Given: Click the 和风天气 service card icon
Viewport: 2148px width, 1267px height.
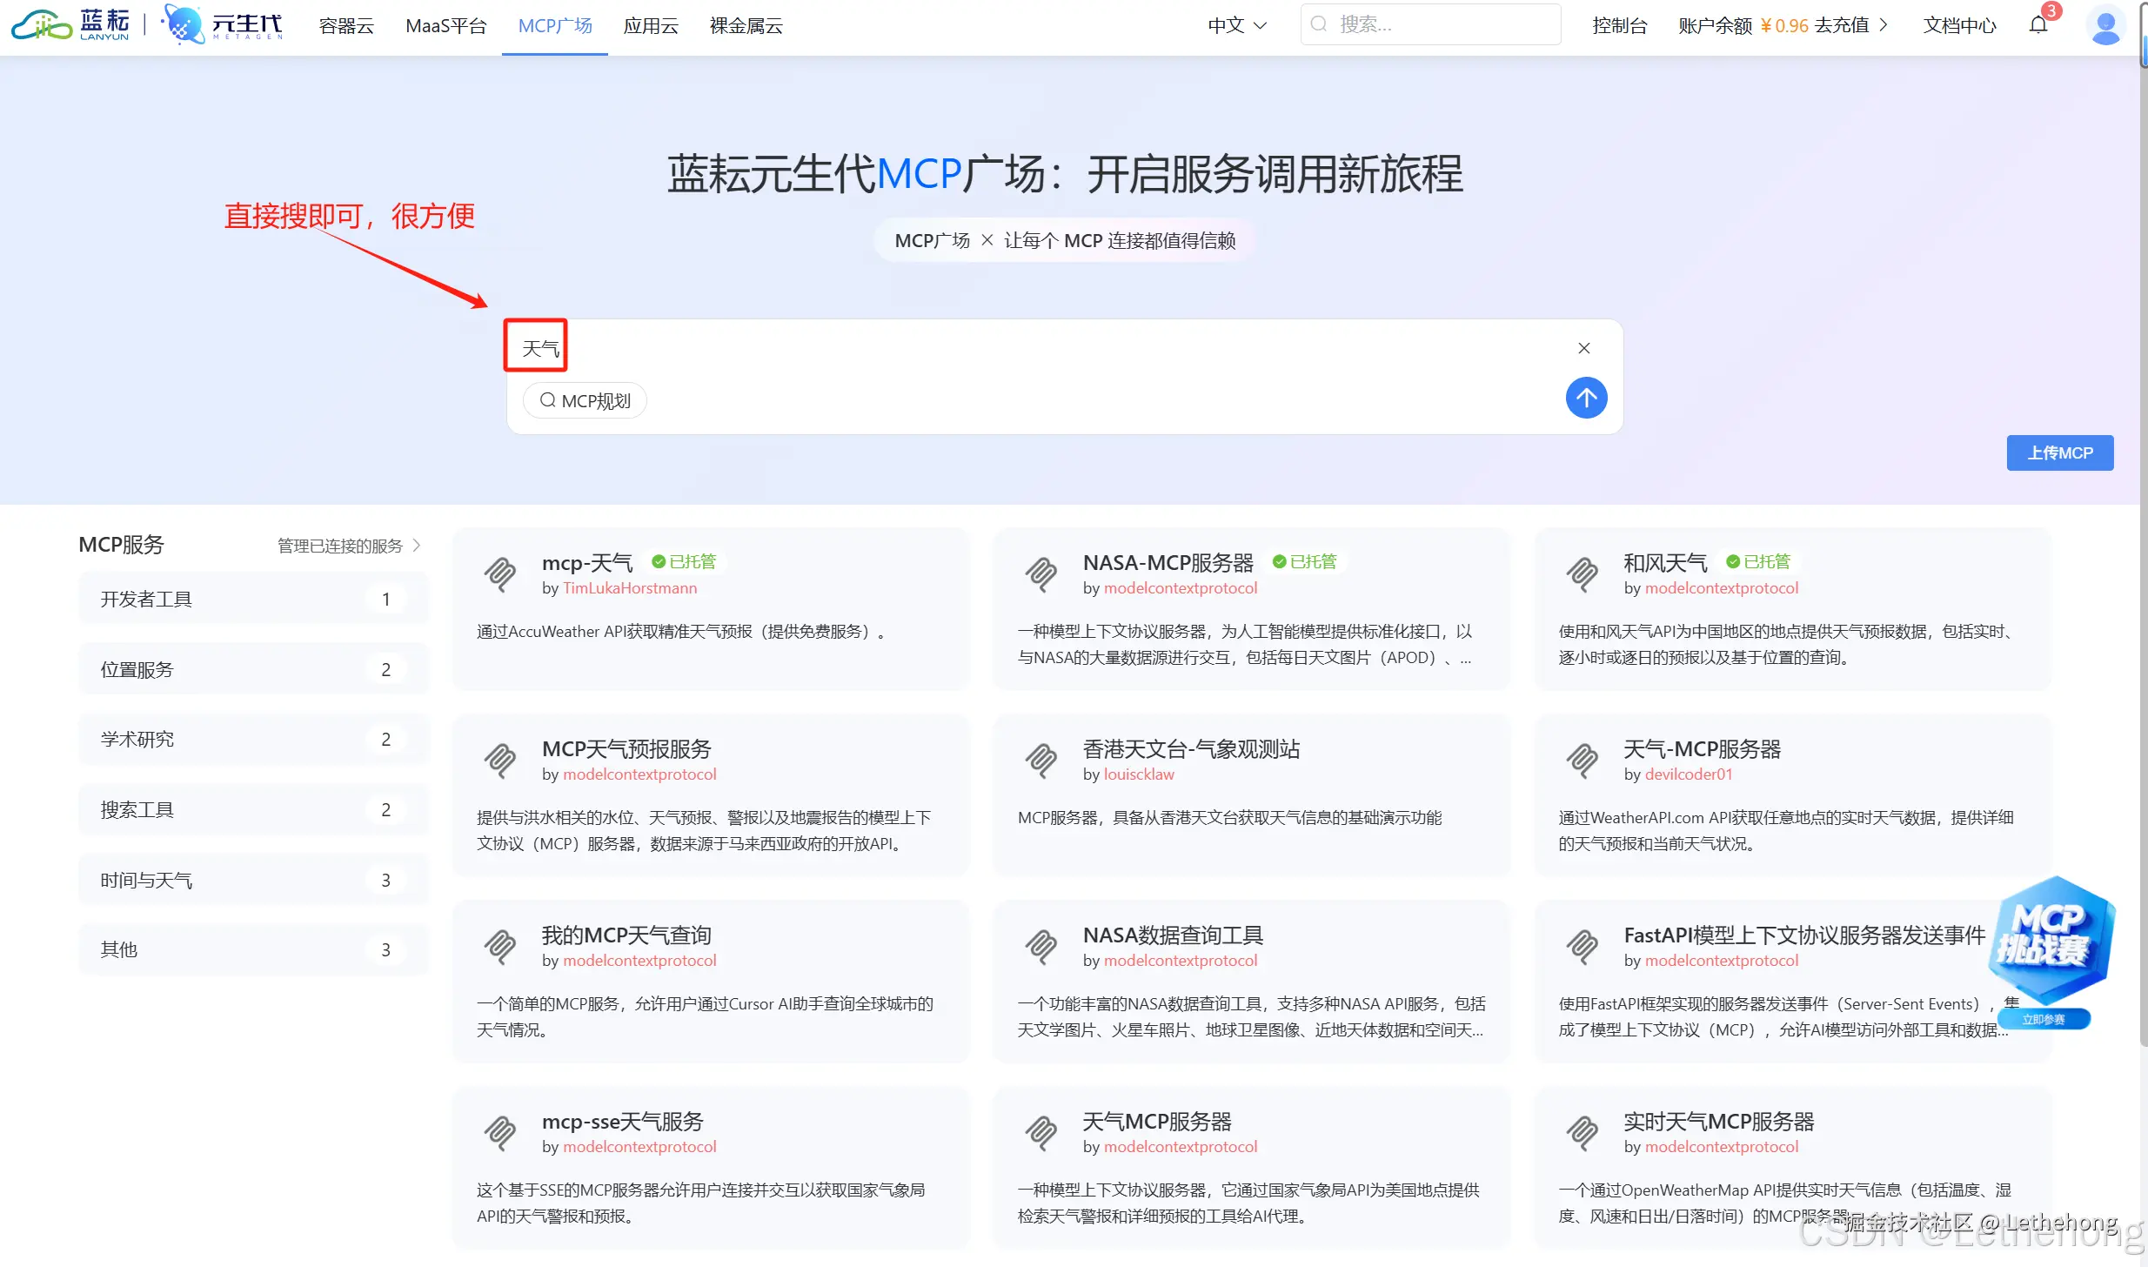Looking at the screenshot, I should [x=1581, y=574].
